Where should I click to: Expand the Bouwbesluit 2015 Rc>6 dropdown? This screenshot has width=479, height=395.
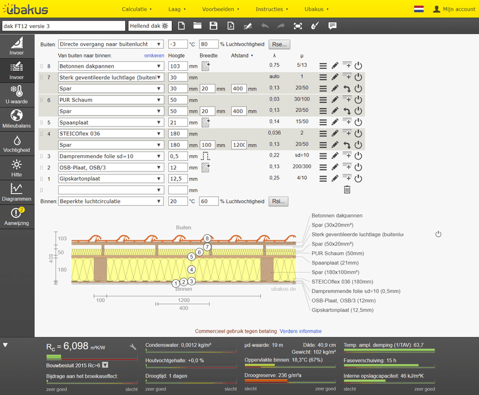(105, 364)
